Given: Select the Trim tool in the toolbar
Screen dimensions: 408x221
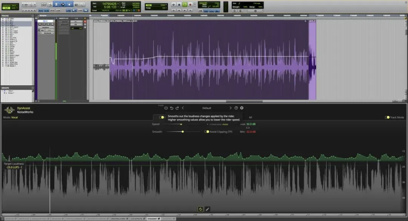Looking at the screenshot, I should tap(56, 5).
